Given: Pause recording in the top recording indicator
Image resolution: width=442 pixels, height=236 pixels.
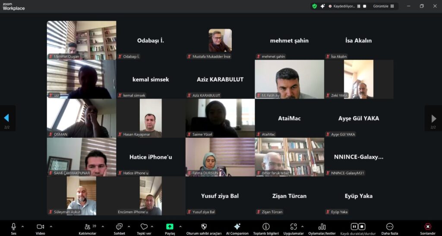Looking at the screenshot, I should click(x=359, y=6).
